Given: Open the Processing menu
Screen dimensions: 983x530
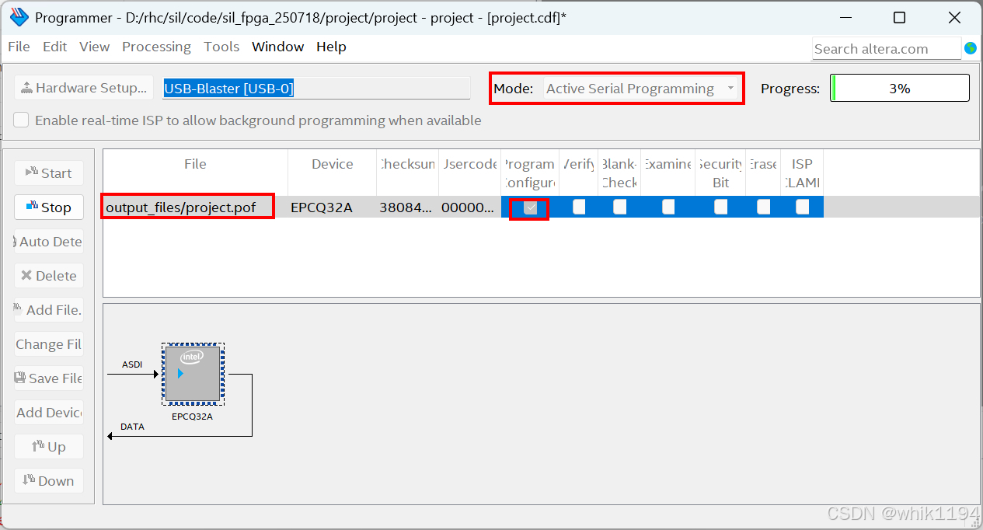Looking at the screenshot, I should (156, 47).
